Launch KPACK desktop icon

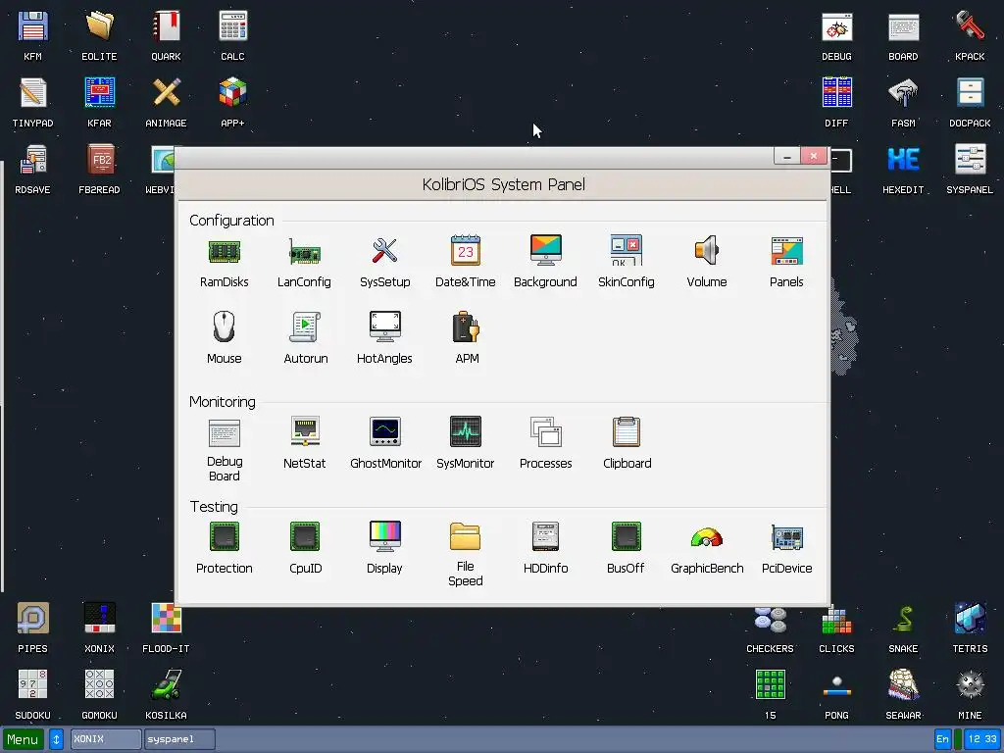coord(970,26)
